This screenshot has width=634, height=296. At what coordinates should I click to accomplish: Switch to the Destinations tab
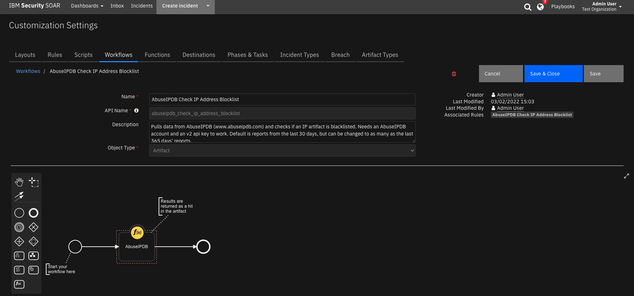point(199,55)
